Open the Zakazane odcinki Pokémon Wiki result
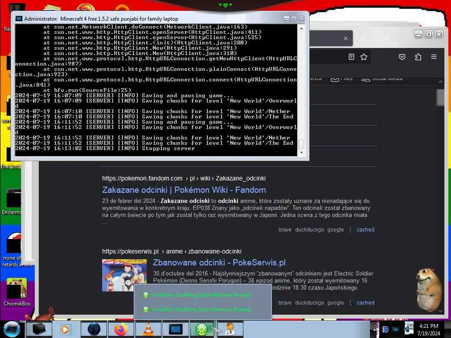451x338 pixels. point(184,190)
